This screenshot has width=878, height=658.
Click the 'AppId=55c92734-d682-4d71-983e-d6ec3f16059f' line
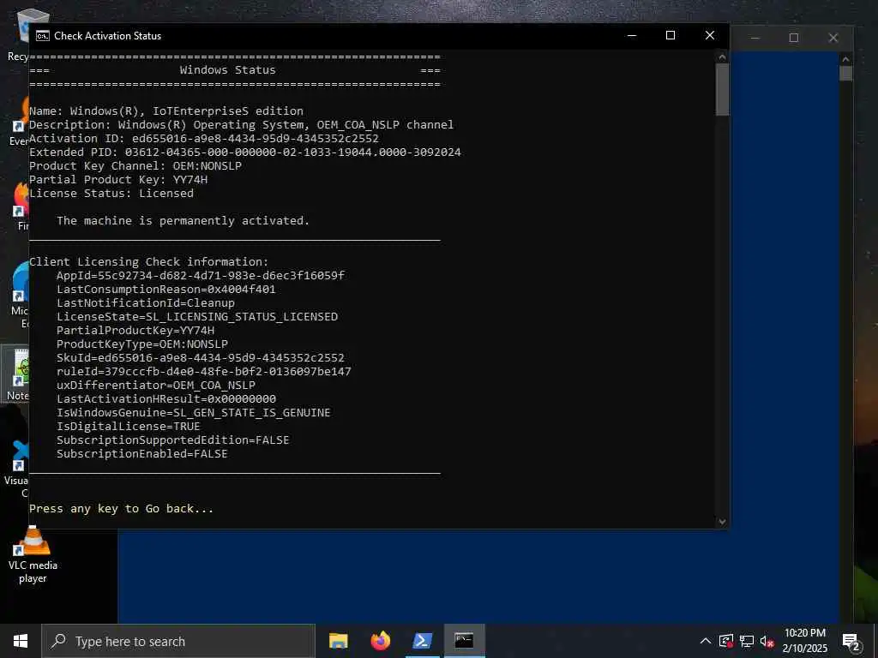coord(201,275)
